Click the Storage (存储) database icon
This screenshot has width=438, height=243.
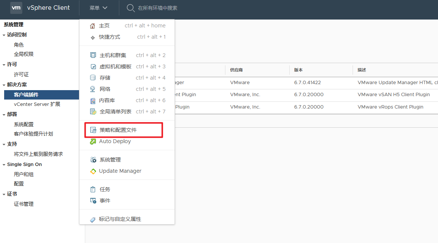[93, 78]
